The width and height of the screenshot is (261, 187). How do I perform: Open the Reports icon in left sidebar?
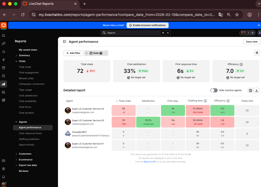tap(4, 84)
